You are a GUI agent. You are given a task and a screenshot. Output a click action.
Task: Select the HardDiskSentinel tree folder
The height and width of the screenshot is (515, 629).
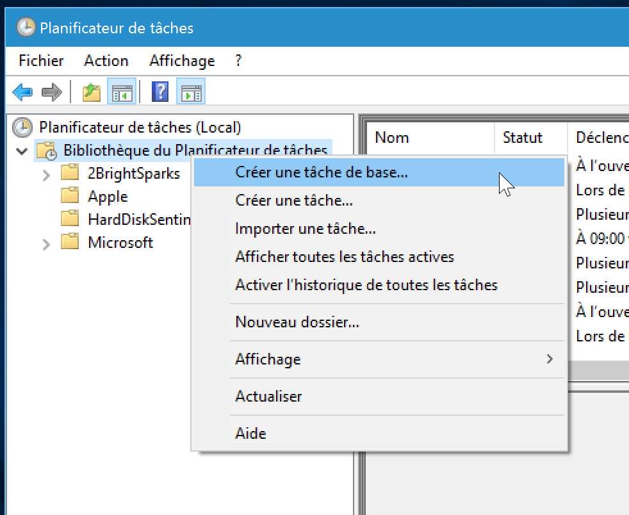click(x=139, y=220)
